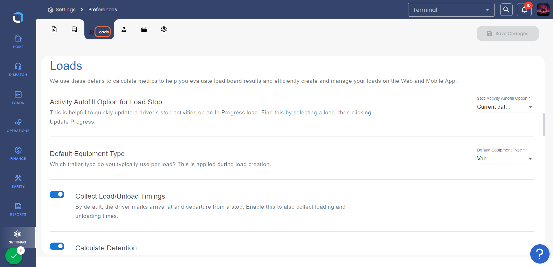Viewport: 553px width, 267px height.
Task: Expand Default Equipment Type dropdown
Action: [505, 159]
